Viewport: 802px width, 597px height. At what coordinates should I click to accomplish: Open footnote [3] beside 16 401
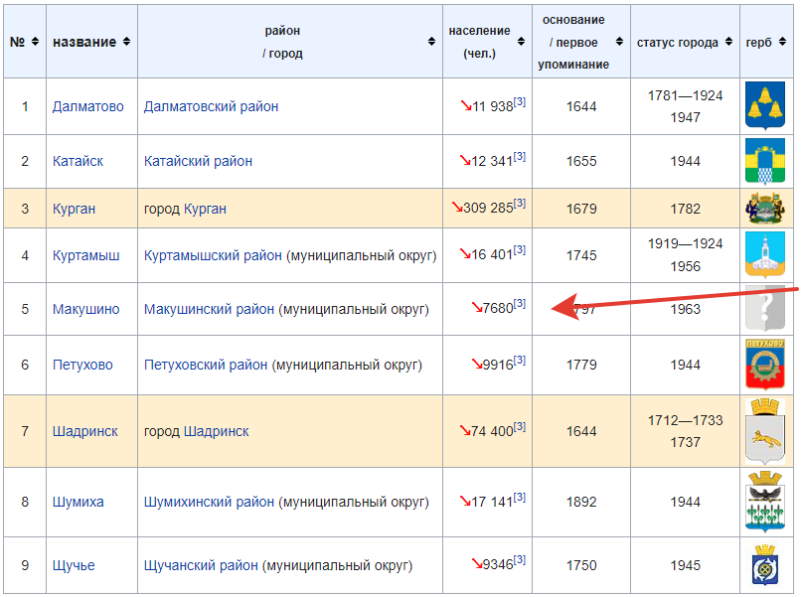pyautogui.click(x=520, y=249)
